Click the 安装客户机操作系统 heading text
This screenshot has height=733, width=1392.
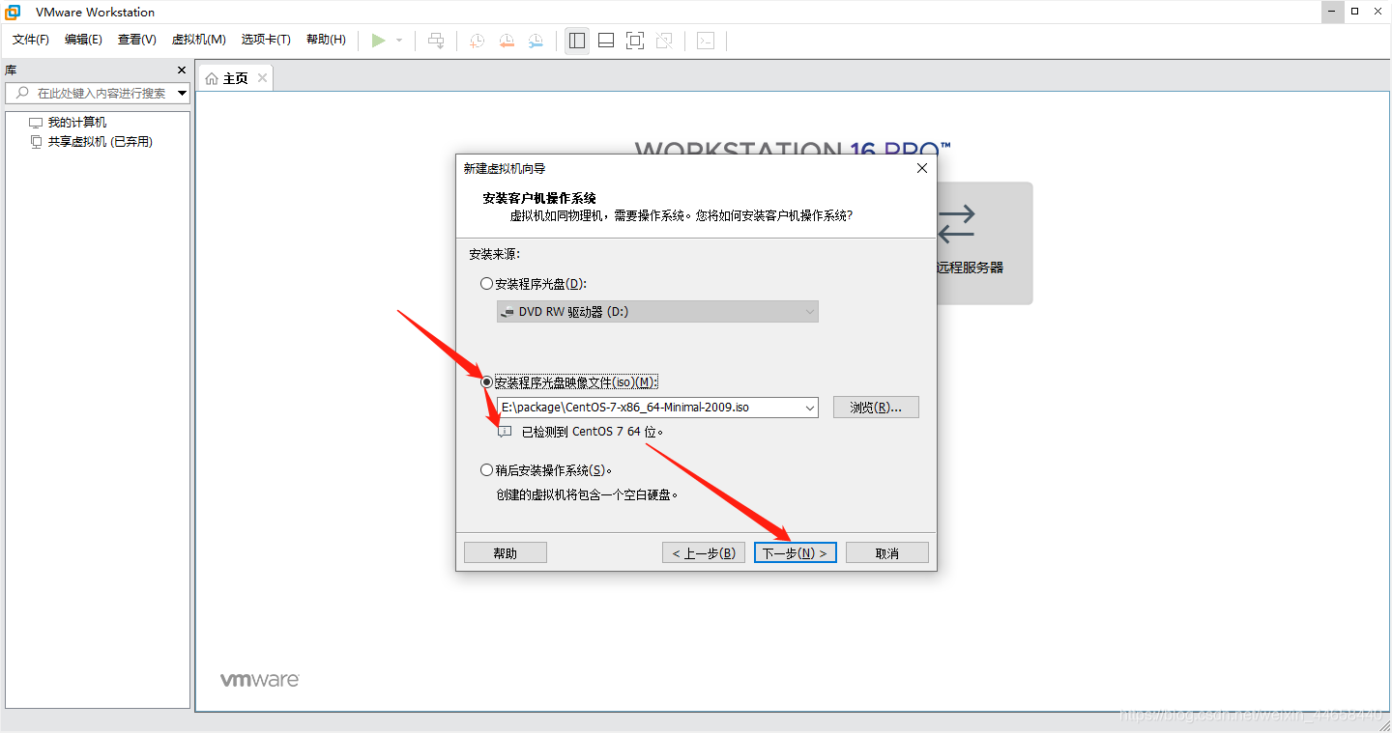tap(539, 198)
